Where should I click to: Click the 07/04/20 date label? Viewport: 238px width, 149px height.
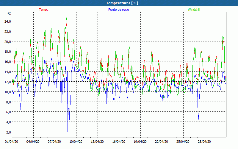click(54, 142)
